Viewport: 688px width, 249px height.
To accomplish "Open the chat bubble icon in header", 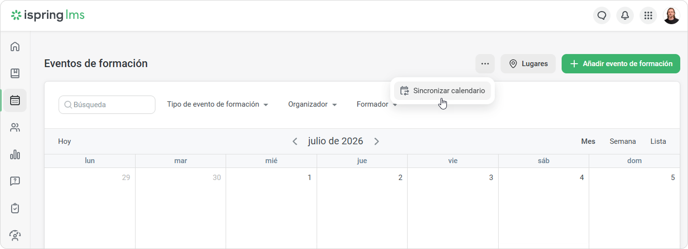I will click(x=602, y=15).
